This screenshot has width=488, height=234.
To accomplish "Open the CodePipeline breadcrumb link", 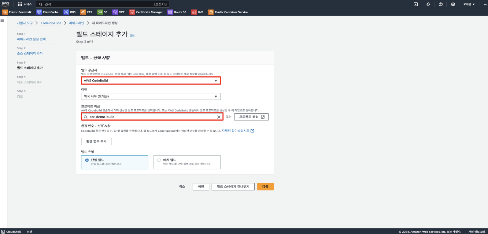I will [x=51, y=23].
